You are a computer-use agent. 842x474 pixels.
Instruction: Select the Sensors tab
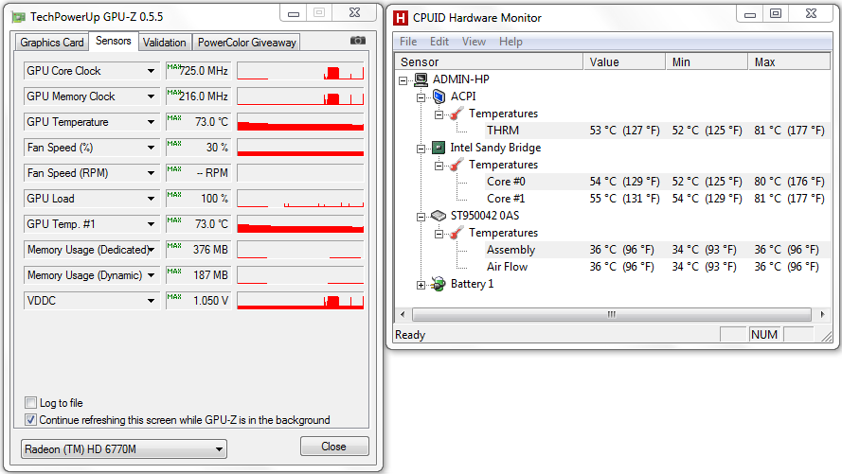click(114, 41)
